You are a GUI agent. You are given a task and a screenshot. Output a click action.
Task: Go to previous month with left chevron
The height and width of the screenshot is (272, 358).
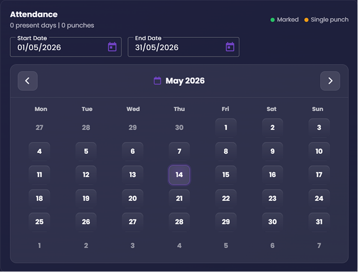(28, 81)
